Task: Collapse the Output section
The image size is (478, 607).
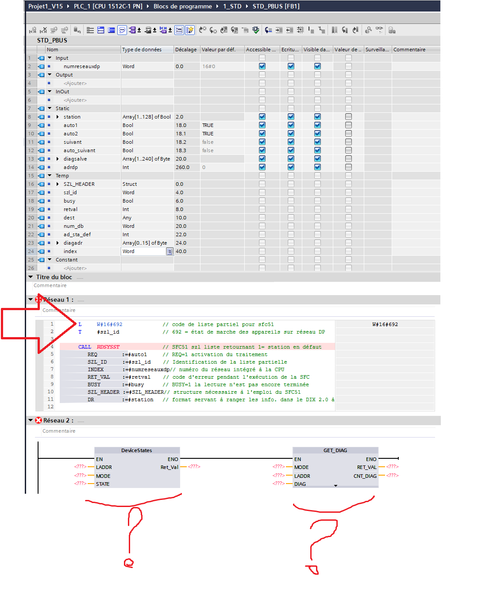Action: coord(50,75)
